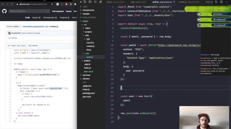This screenshot has height=129, width=231.
Task: Open index.js just below _app.js
Action: click(87, 68)
